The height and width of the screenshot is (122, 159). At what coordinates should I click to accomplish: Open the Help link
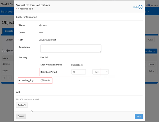[x=136, y=7]
